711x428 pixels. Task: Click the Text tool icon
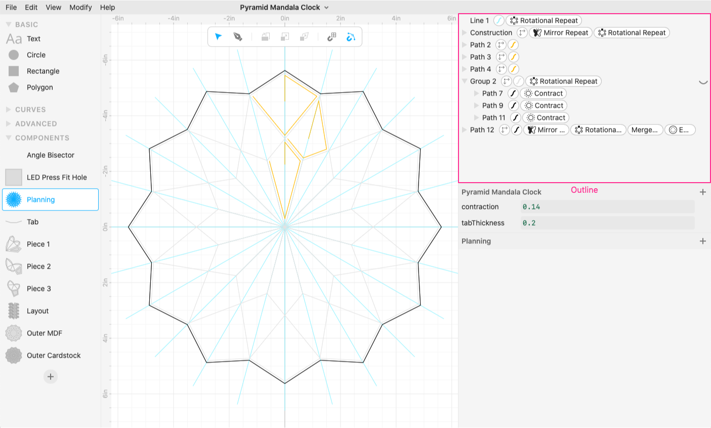14,39
